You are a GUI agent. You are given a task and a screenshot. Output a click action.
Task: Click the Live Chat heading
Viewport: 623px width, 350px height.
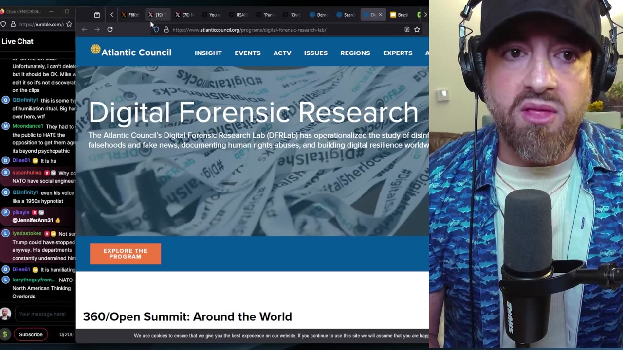[18, 41]
